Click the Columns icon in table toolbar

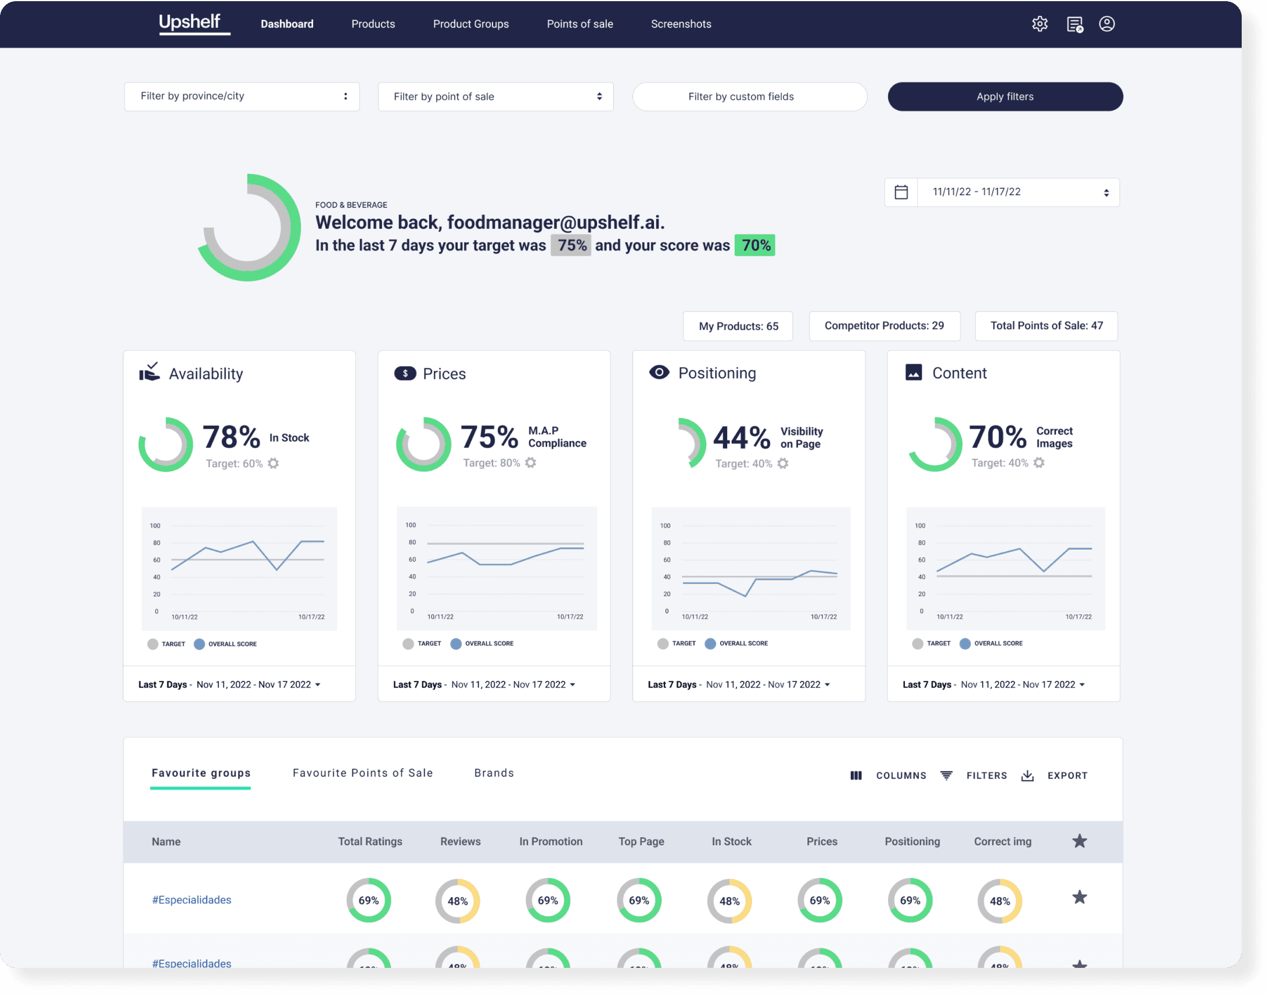tap(855, 775)
